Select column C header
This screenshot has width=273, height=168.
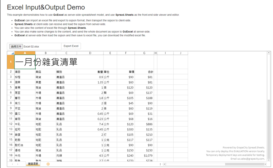(66, 53)
